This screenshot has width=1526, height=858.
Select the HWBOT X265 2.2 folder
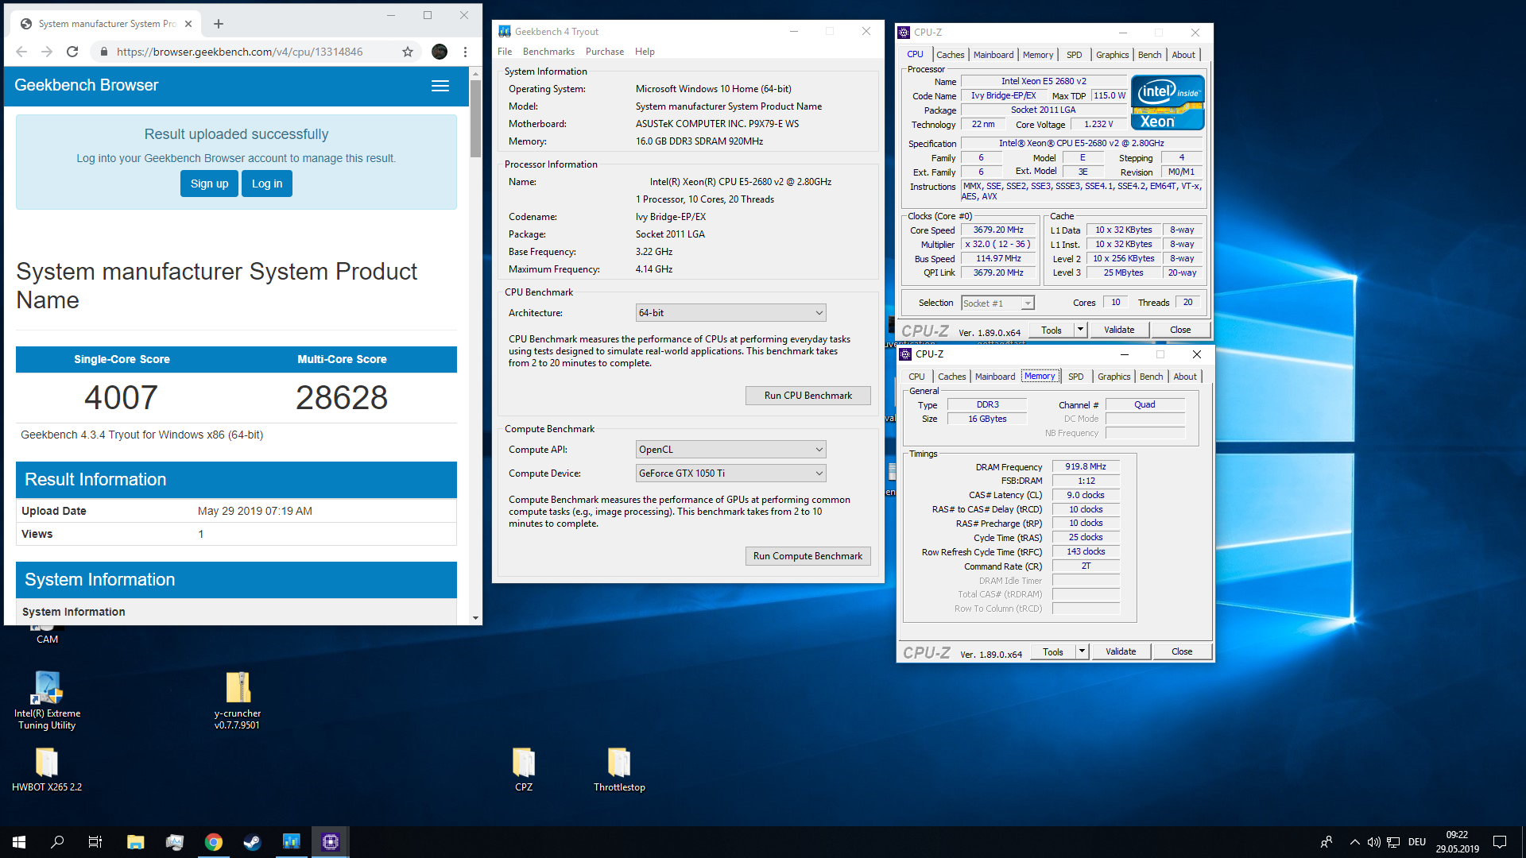(47, 769)
